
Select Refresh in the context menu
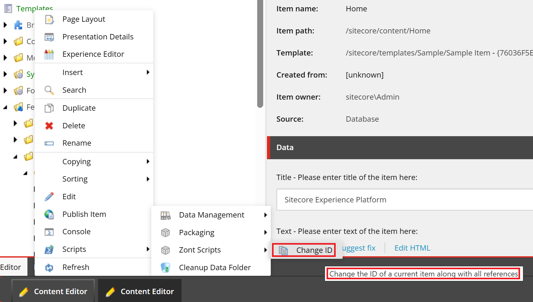click(94, 267)
